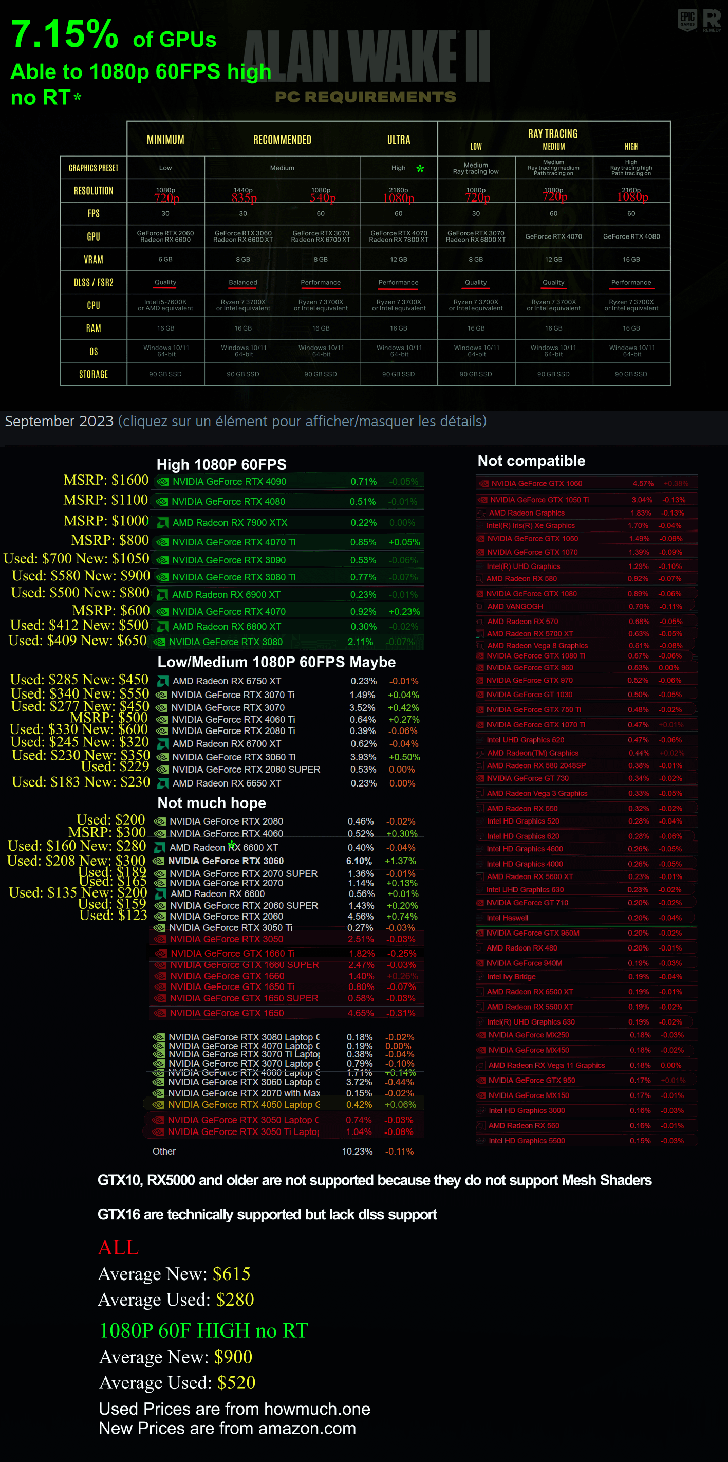Expand the NVIDIA GeForce RTX 4070 Ti row
728x1462 pixels.
click(289, 542)
